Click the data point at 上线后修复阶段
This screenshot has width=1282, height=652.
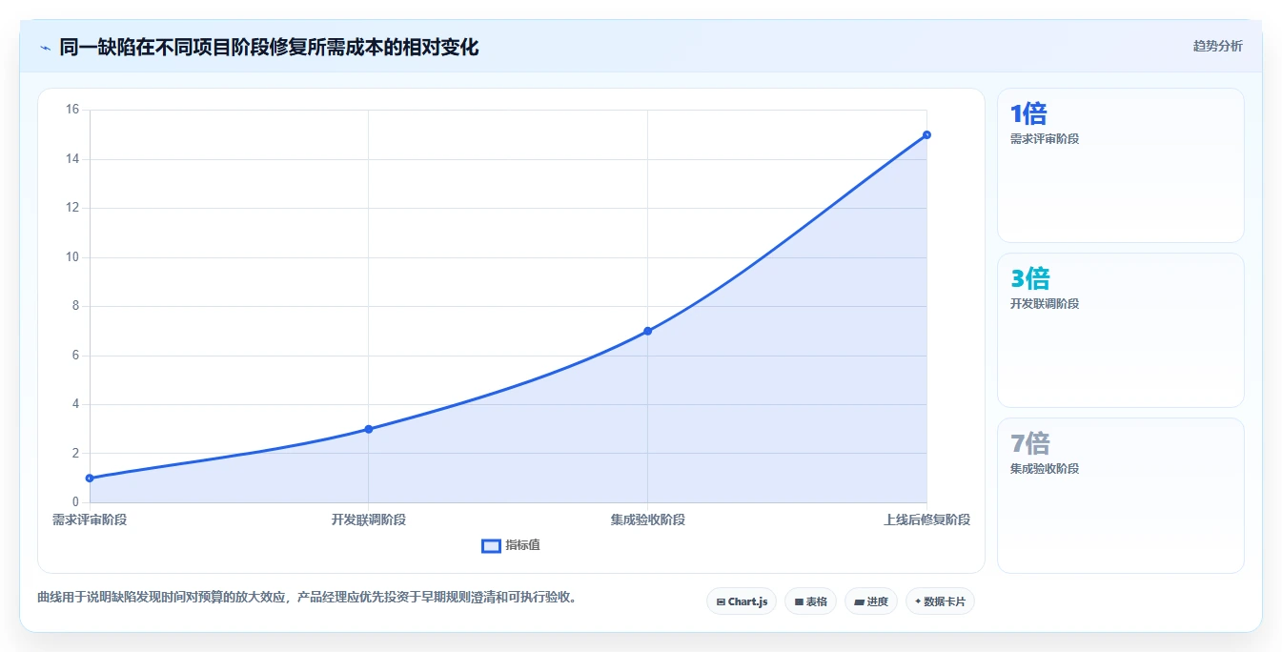pyautogui.click(x=926, y=134)
